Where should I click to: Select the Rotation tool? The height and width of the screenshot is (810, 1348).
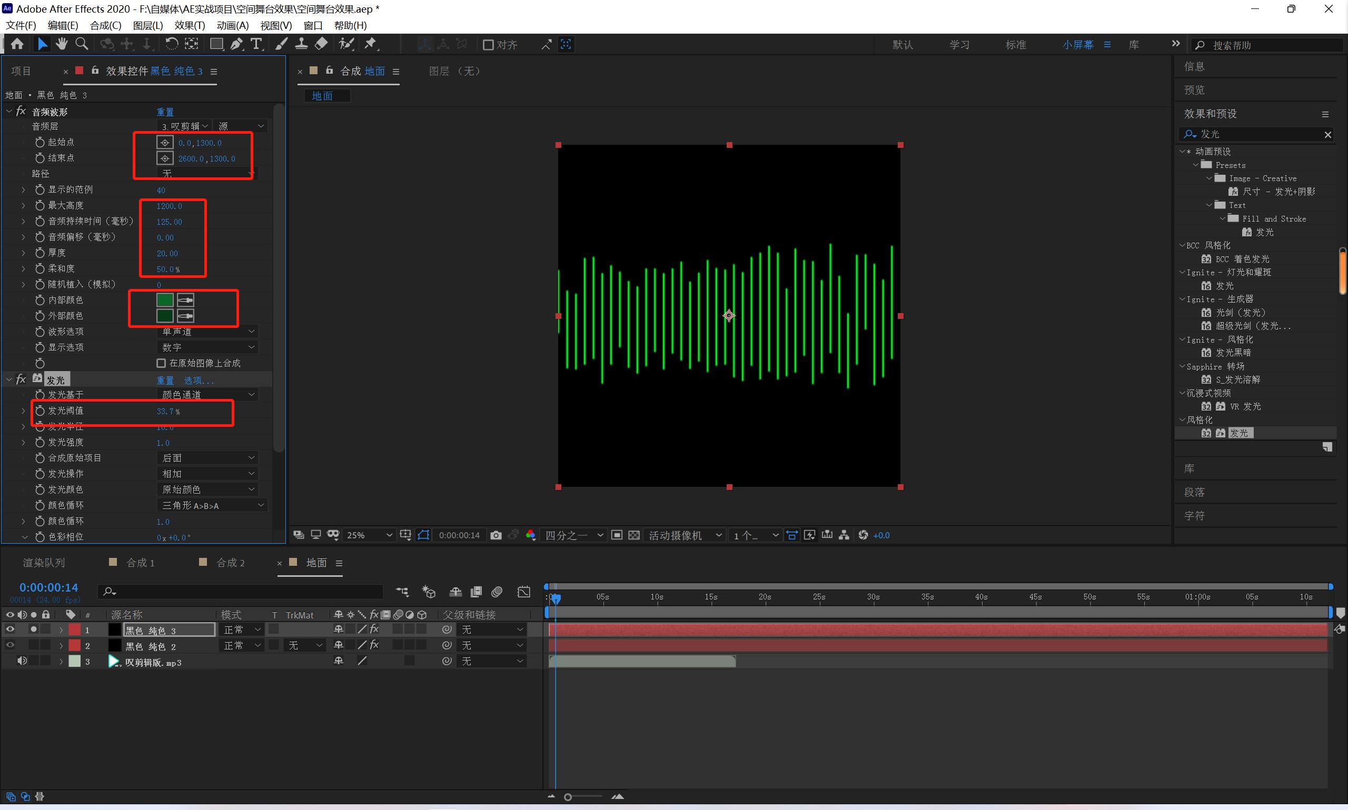pyautogui.click(x=172, y=44)
